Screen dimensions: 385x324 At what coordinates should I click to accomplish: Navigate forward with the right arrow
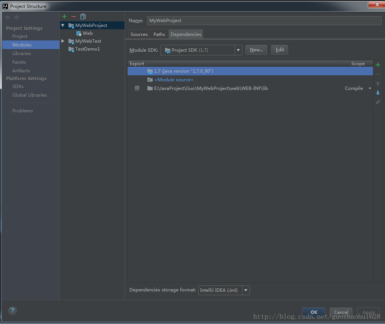(x=17, y=18)
